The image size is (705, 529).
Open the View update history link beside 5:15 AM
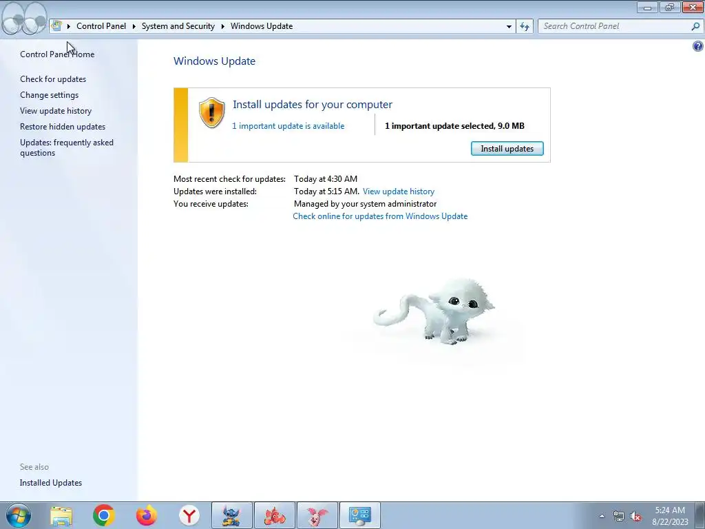(x=399, y=191)
